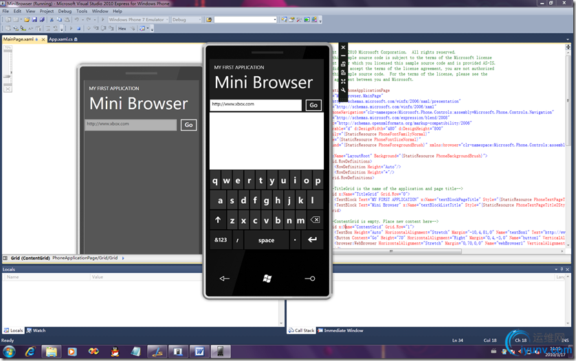This screenshot has width=576, height=361.
Task: Tap the Go button in emulator
Action: coord(313,105)
